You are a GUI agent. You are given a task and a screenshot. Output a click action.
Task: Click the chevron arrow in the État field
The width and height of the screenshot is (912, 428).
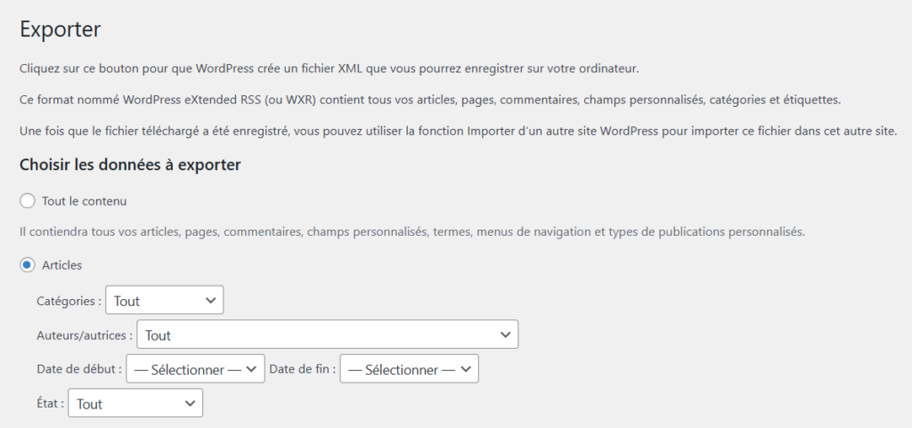click(x=190, y=404)
